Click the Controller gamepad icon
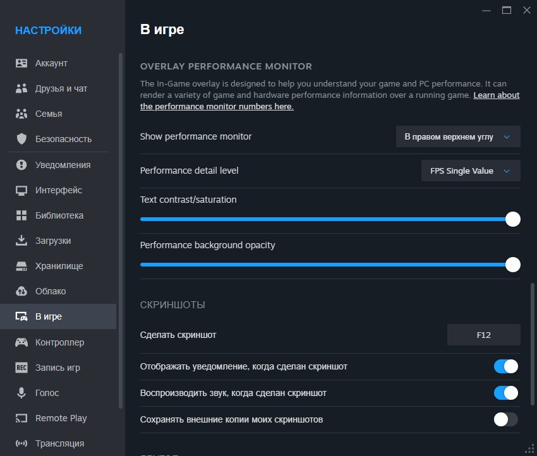The image size is (537, 456). 21,342
